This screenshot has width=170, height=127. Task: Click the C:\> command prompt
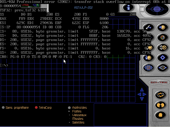click(x=4, y=65)
